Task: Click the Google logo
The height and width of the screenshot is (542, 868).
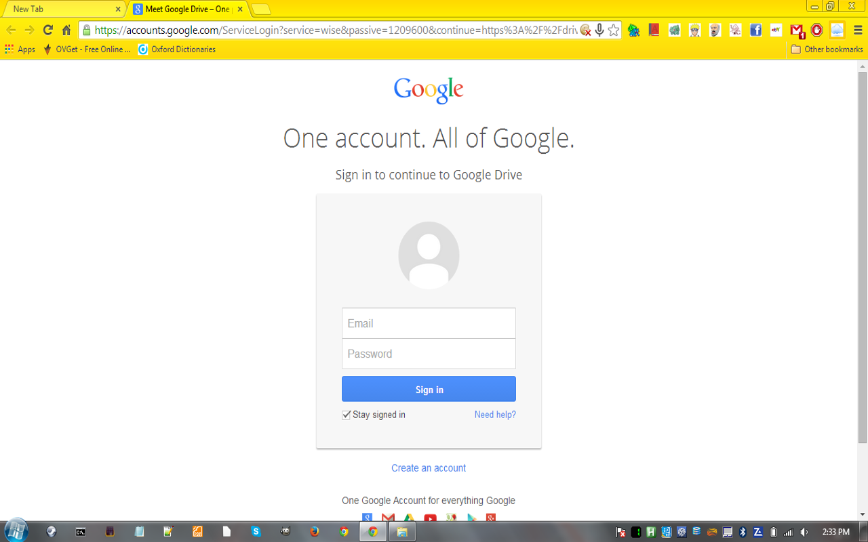Action: (429, 90)
